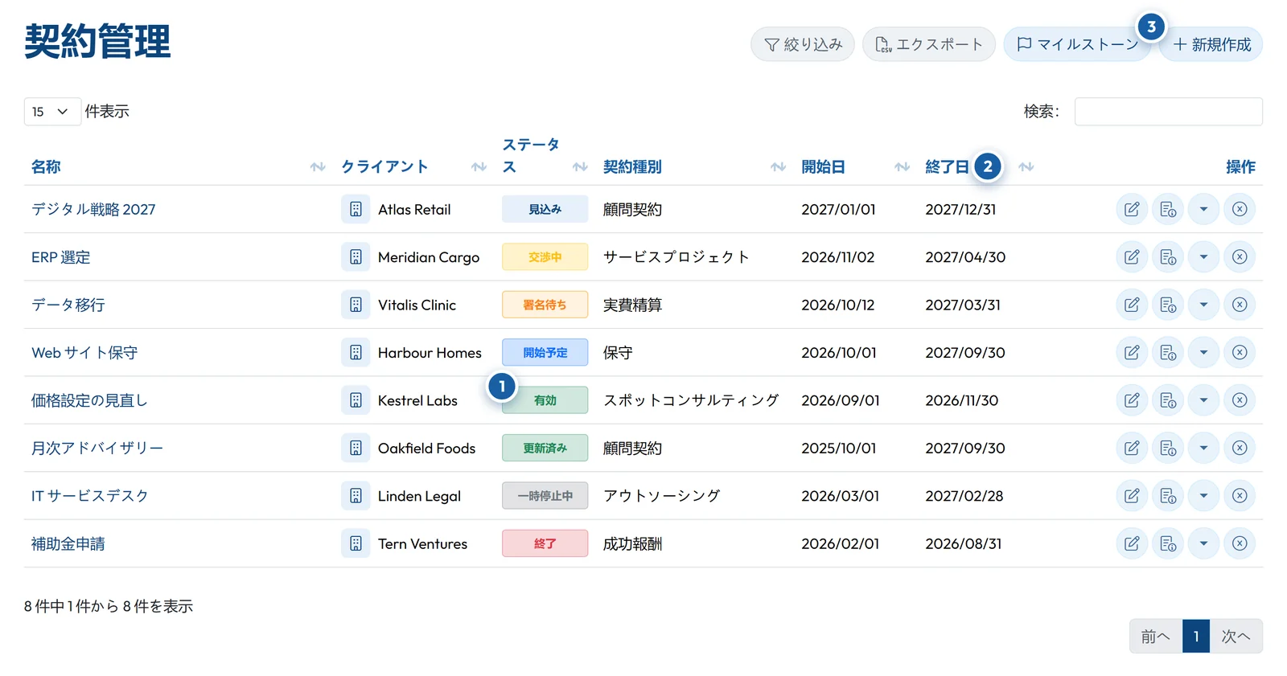
Task: Open the 価格設定の見直し contract link
Action: 89,400
